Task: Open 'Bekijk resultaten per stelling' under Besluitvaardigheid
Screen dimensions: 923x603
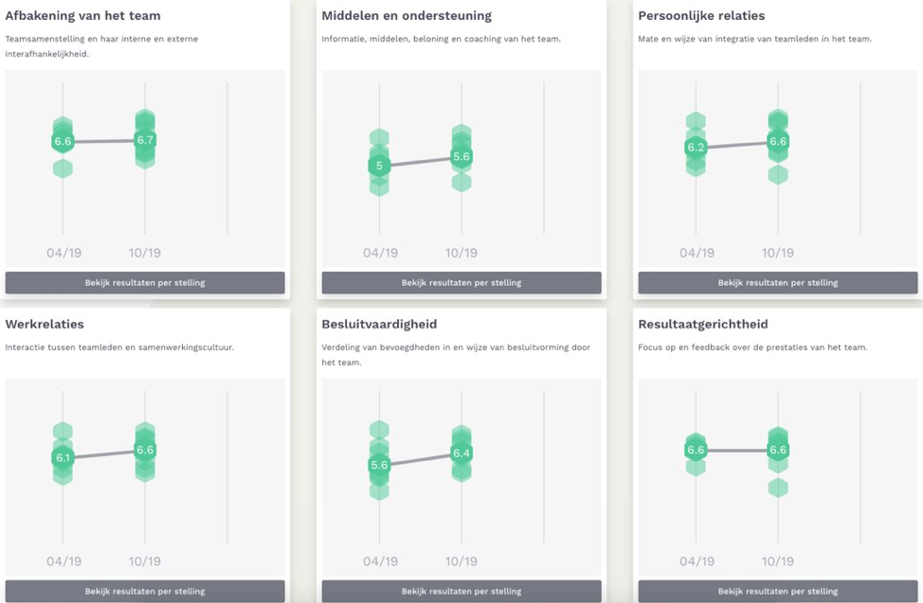Action: tap(461, 591)
